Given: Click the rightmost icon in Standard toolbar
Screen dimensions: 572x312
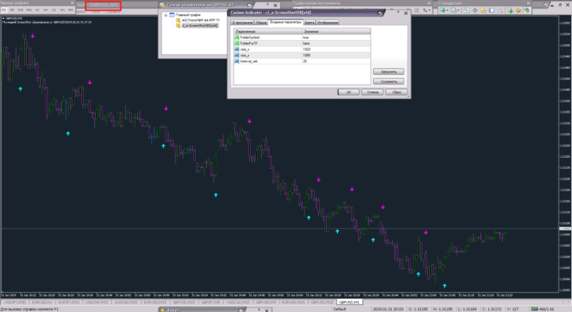Looking at the screenshot, I should pyautogui.click(x=527, y=10).
